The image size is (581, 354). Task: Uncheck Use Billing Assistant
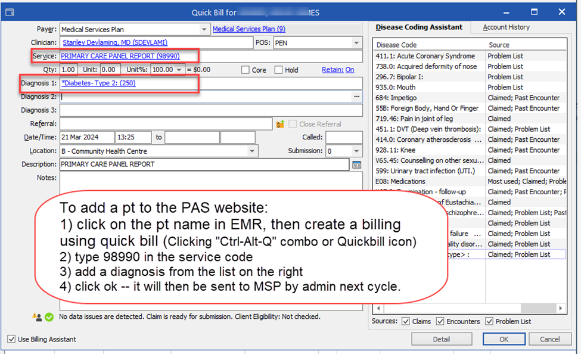click(11, 339)
